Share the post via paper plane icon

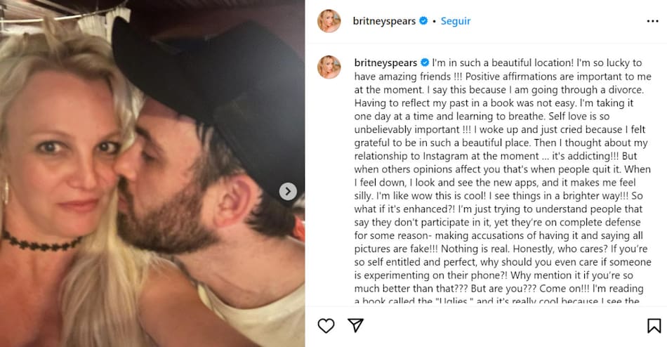tap(356, 325)
